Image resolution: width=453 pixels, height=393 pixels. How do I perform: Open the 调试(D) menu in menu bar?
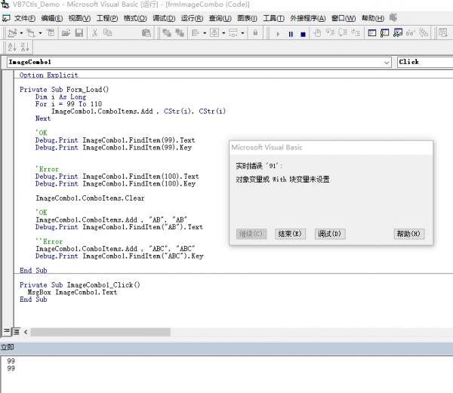(x=164, y=18)
